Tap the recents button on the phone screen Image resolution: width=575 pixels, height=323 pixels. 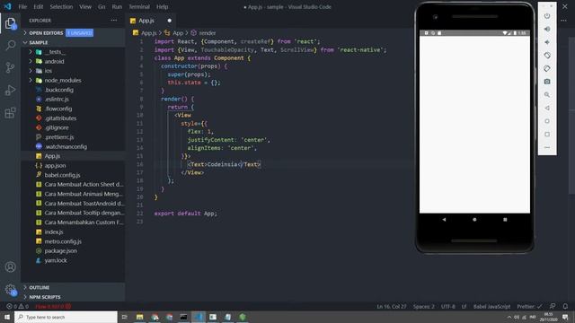click(505, 220)
